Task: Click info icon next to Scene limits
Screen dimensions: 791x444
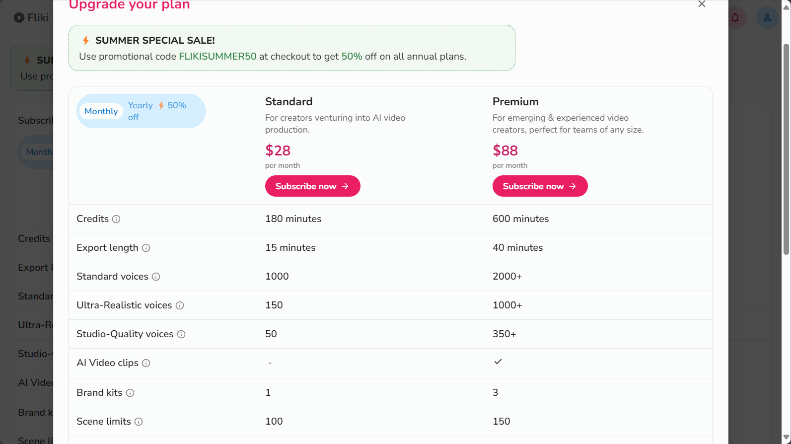Action: pyautogui.click(x=139, y=422)
